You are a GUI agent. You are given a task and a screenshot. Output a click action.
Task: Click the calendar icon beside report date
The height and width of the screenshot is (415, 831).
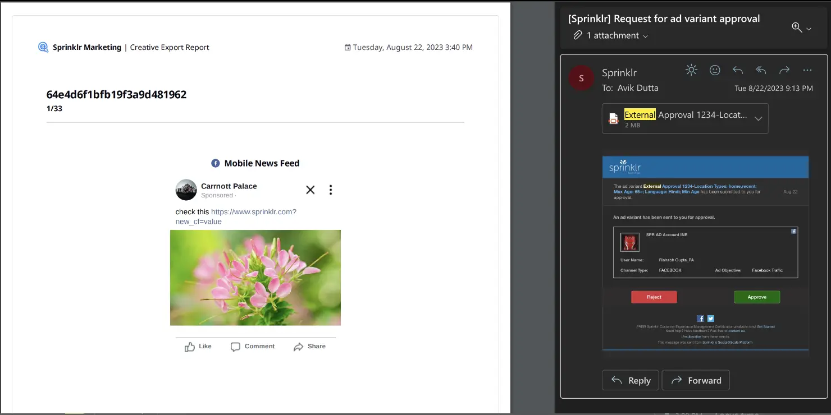click(348, 48)
